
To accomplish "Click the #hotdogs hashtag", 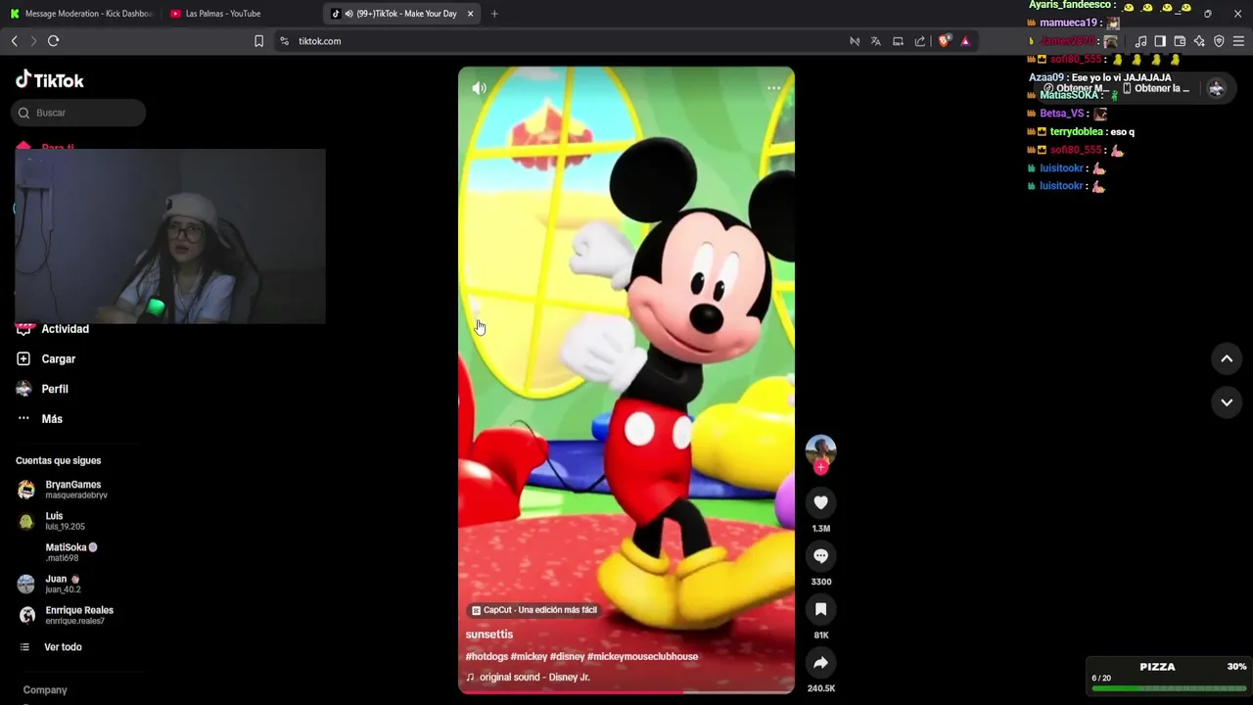I will (x=487, y=656).
